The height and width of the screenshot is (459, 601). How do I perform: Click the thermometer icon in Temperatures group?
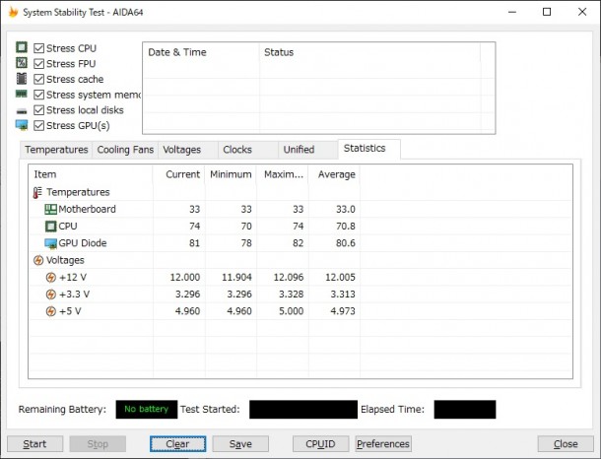click(x=37, y=192)
